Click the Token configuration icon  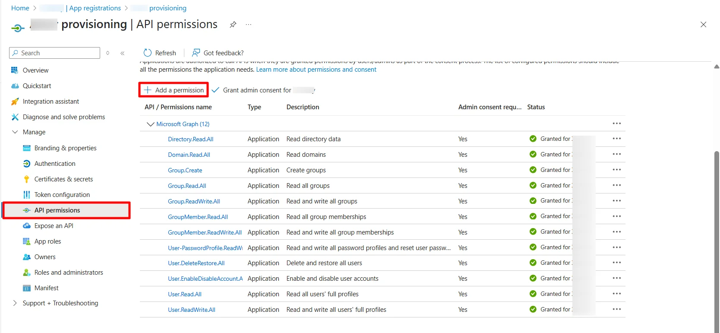[27, 195]
